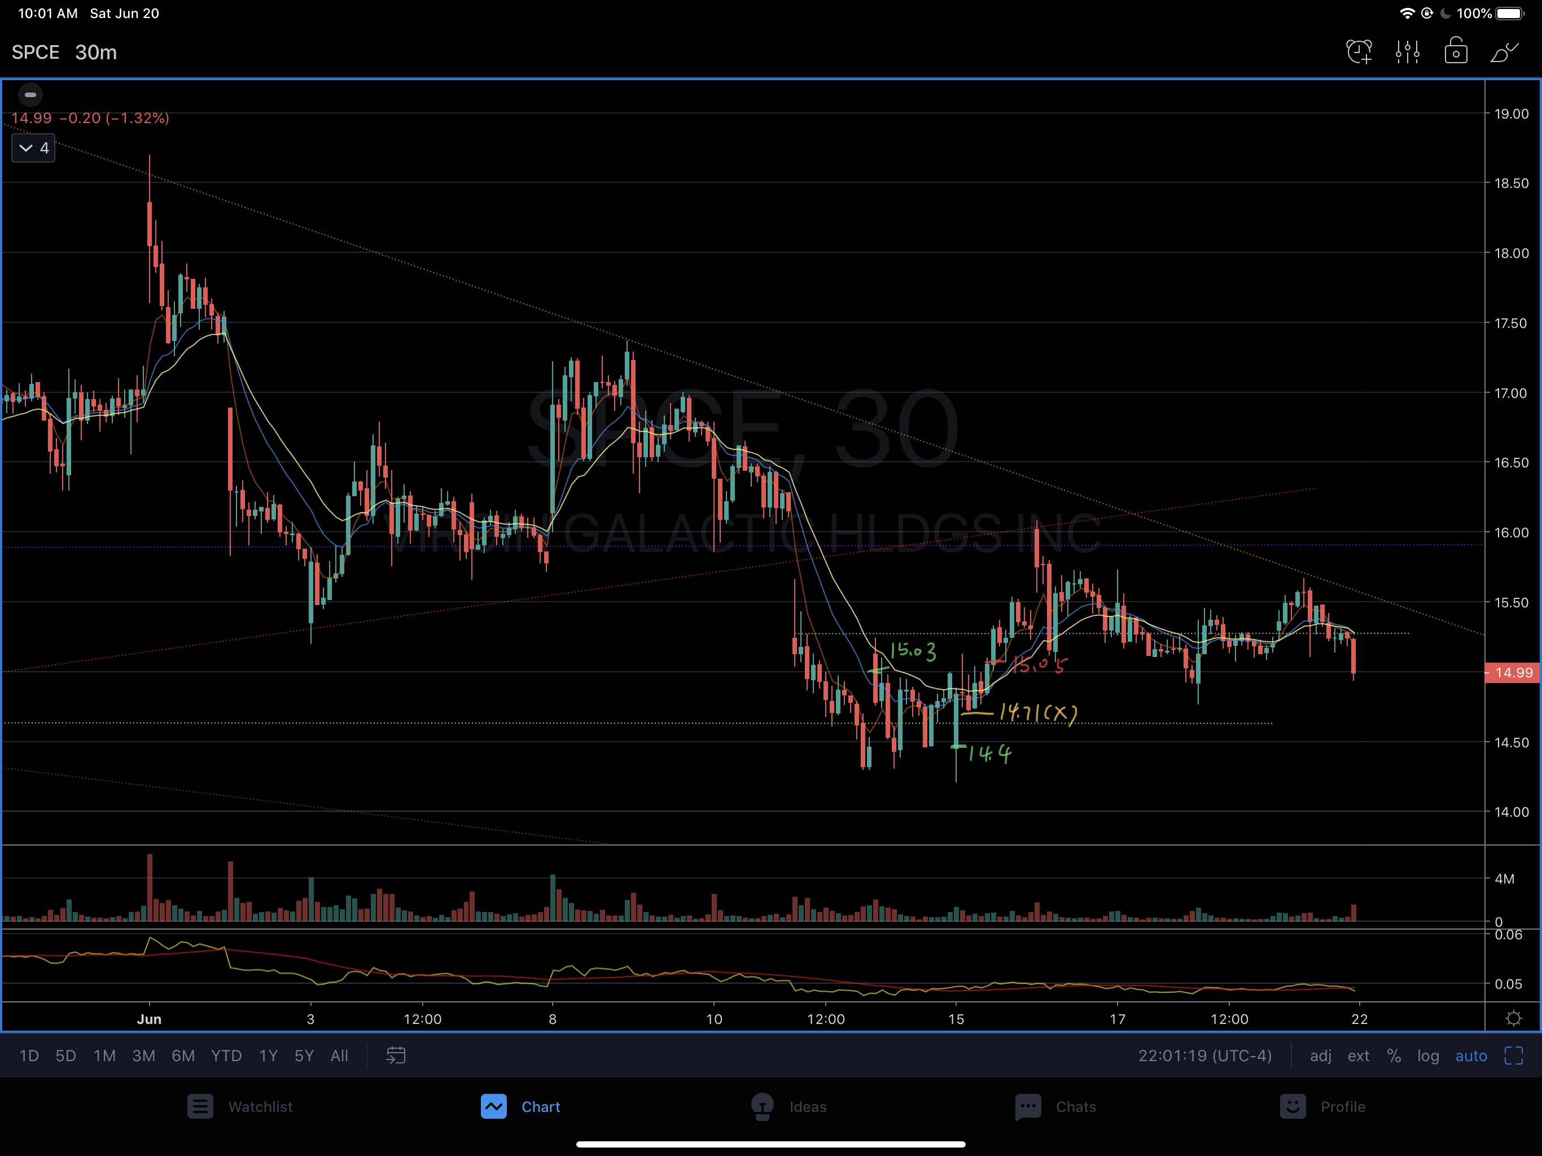Select the YTD time range

point(226,1056)
